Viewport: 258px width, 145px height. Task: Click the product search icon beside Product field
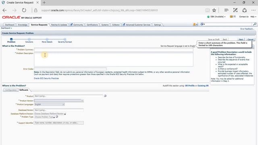click(x=105, y=96)
